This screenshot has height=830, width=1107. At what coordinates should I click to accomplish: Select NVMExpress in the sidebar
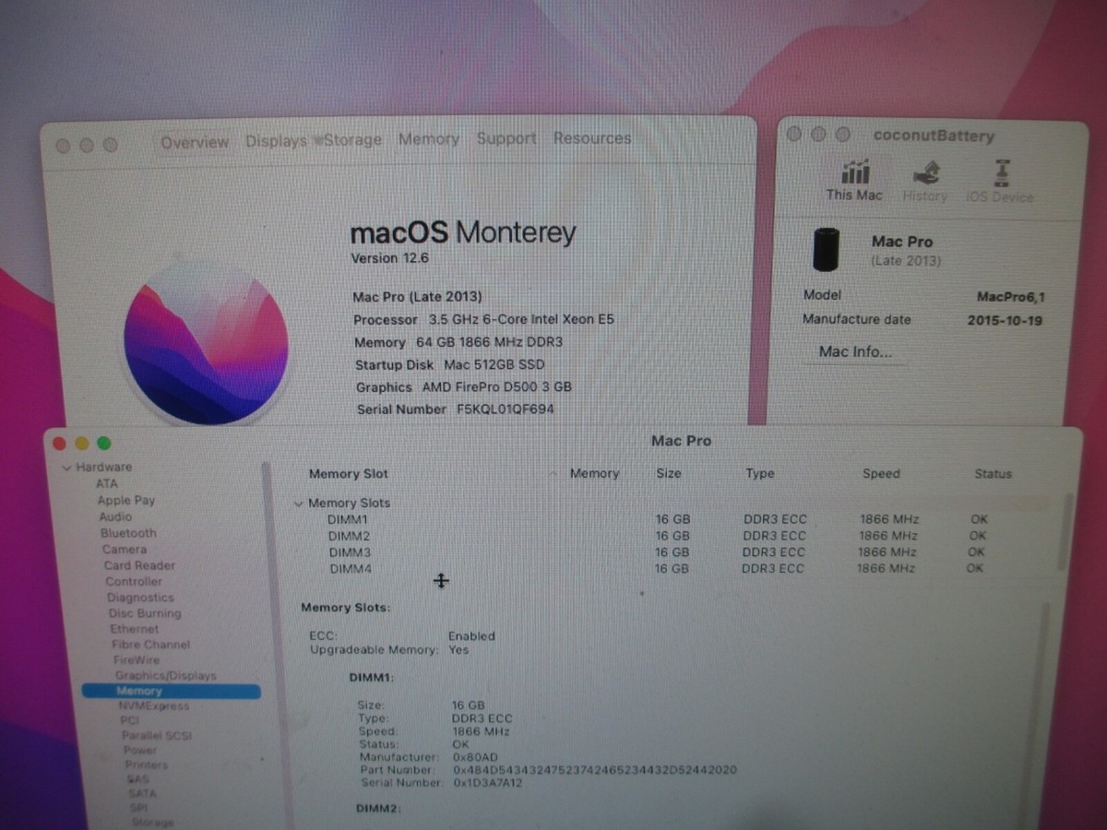(x=153, y=705)
